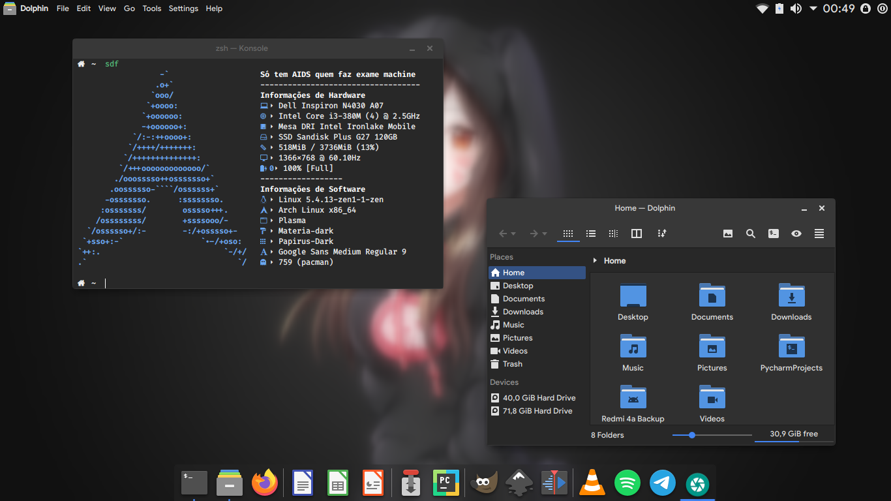Open Dolphin's search (magnifier) tool
The height and width of the screenshot is (501, 891).
[x=751, y=234]
